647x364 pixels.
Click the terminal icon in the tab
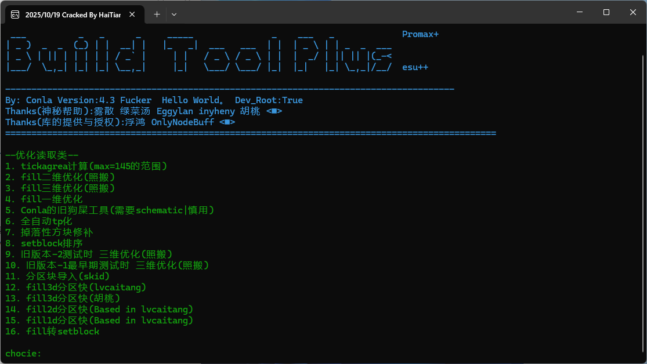pyautogui.click(x=15, y=14)
